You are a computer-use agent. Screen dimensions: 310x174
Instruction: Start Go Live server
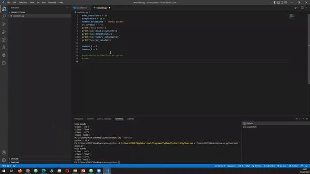coord(282,166)
